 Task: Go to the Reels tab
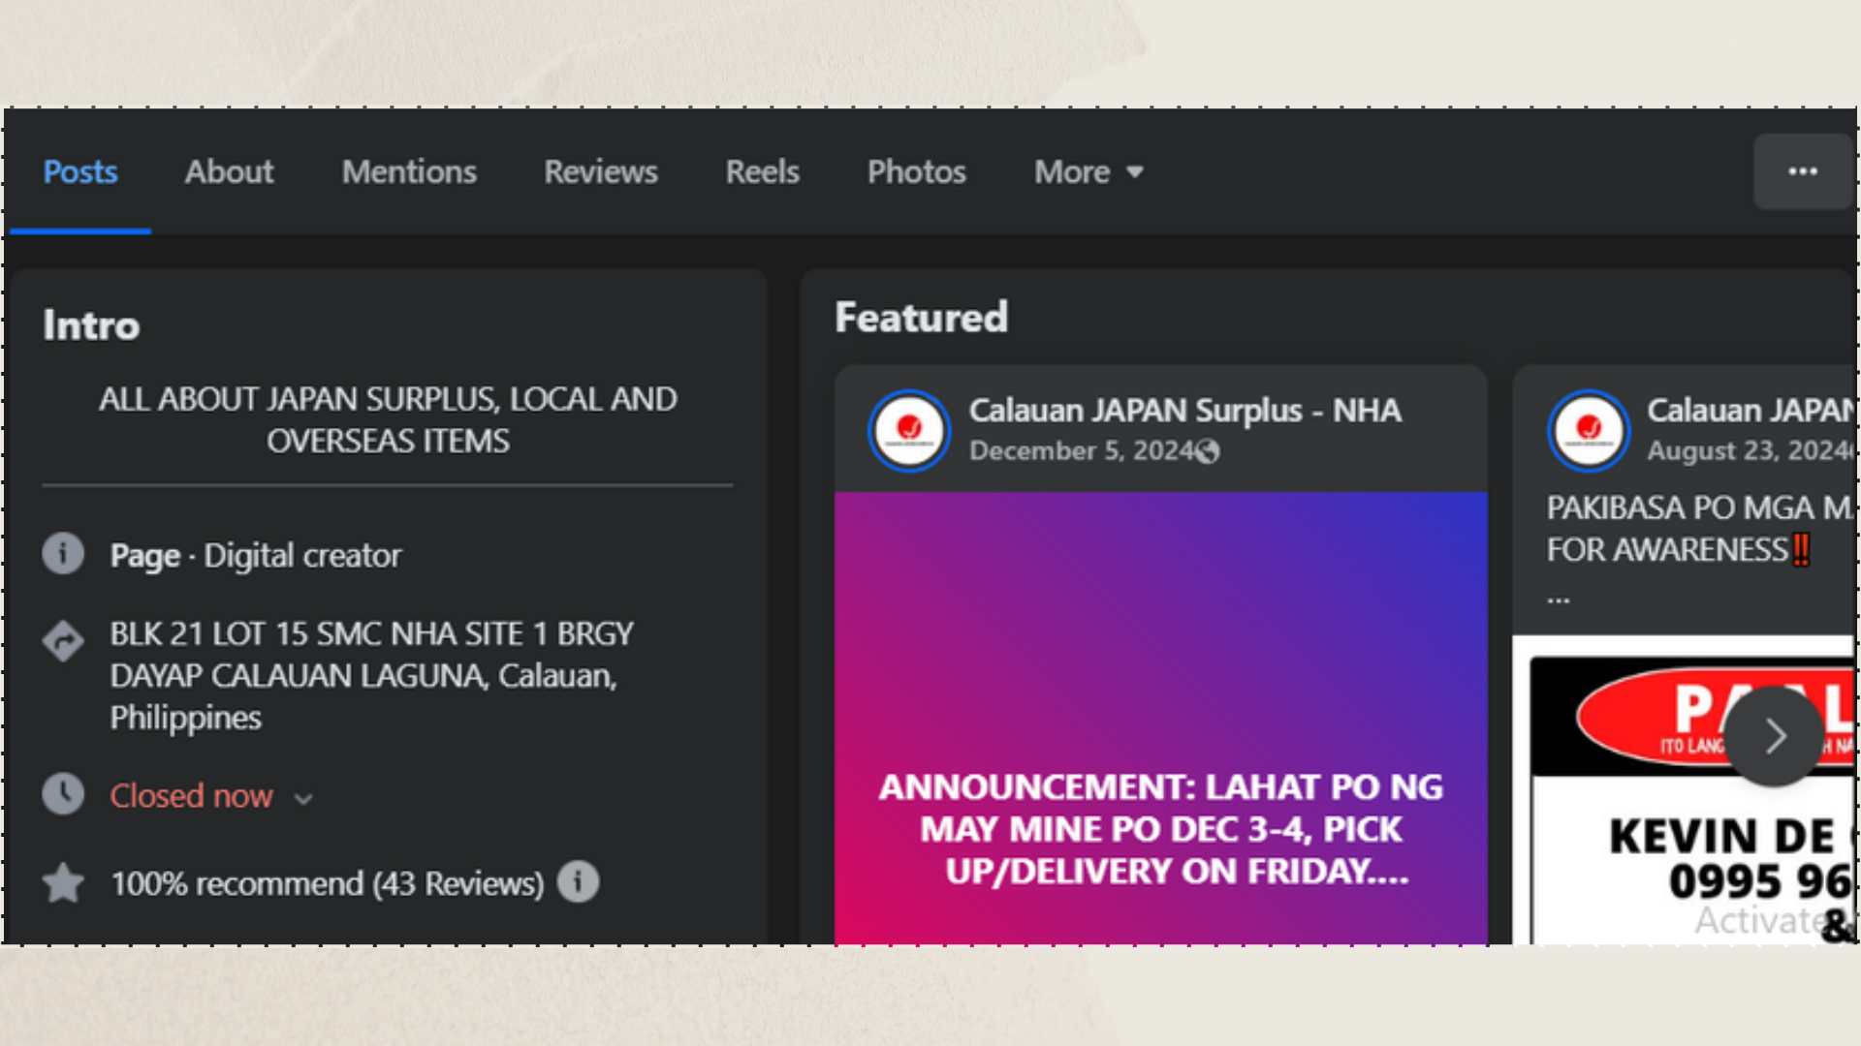tap(762, 172)
